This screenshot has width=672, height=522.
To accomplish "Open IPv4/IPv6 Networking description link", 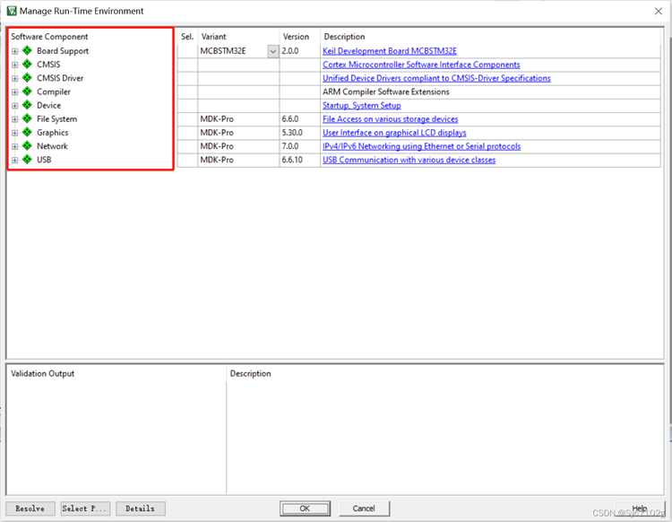I will pyautogui.click(x=422, y=146).
